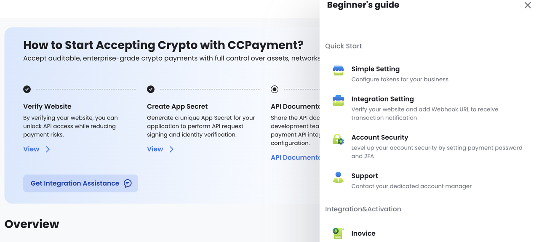This screenshot has width=539, height=242.
Task: Click the Create App Secret completed checkmark
Action: tap(151, 89)
